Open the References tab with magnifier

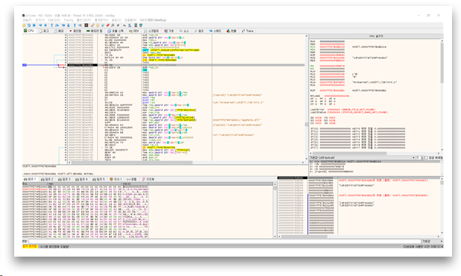(x=199, y=31)
